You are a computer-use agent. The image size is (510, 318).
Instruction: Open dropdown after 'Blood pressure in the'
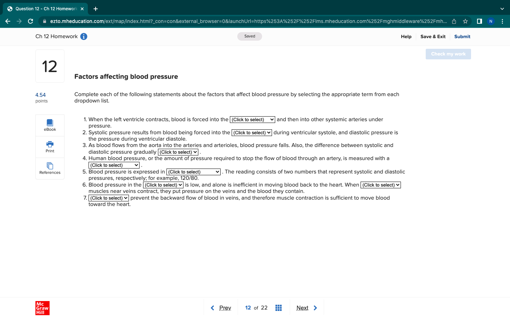[163, 185]
